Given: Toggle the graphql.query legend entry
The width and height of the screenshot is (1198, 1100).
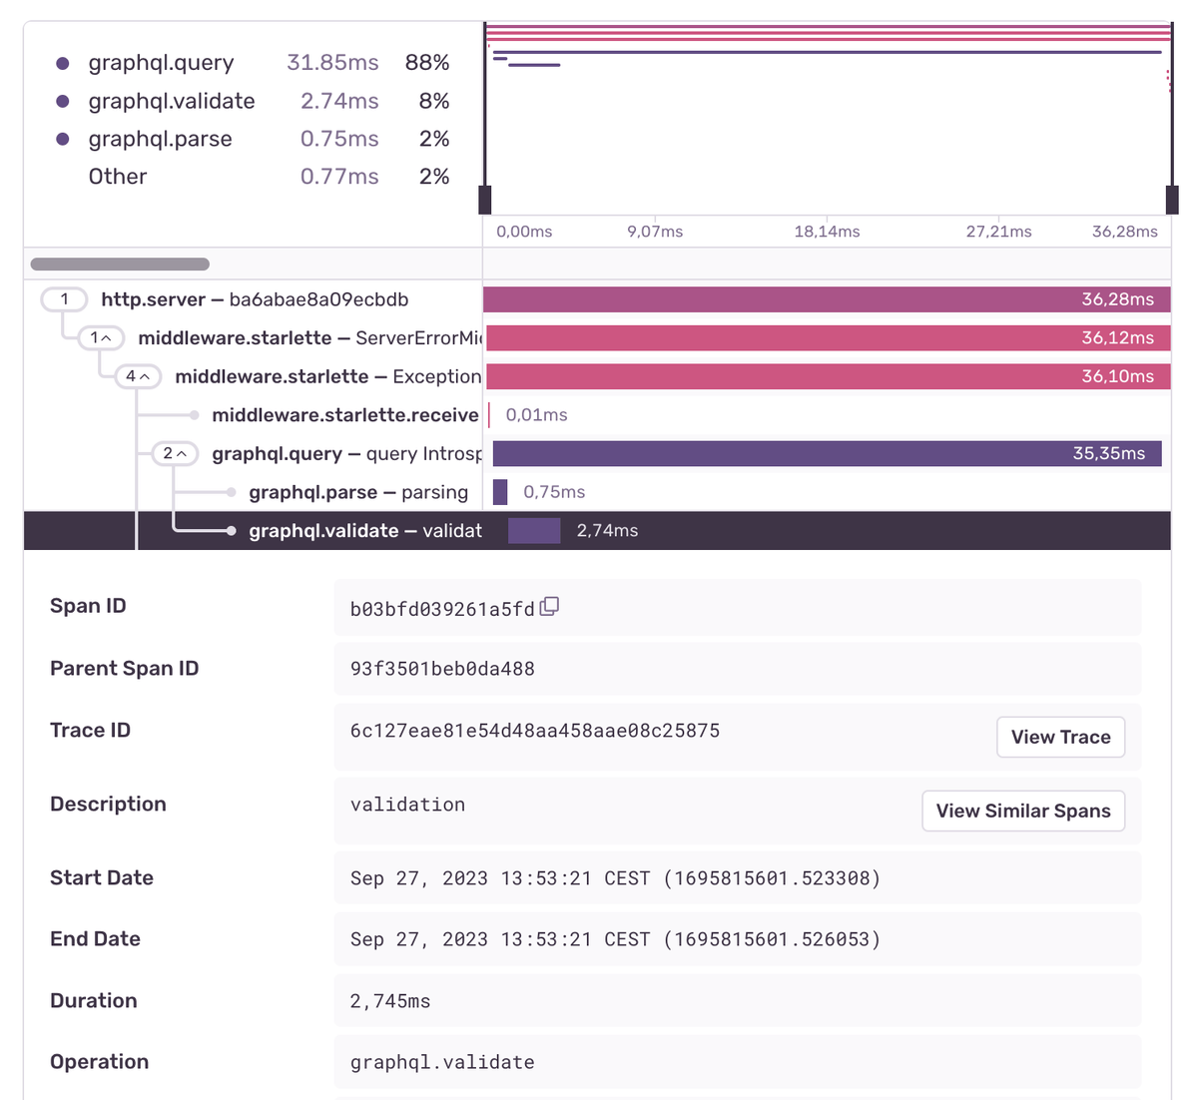Looking at the screenshot, I should 160,62.
